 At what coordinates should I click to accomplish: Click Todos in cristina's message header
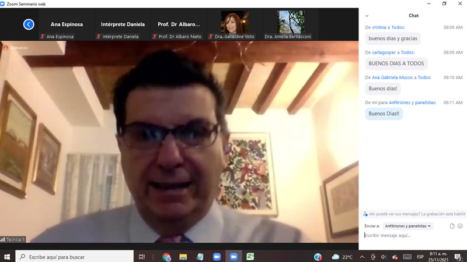[x=398, y=27]
